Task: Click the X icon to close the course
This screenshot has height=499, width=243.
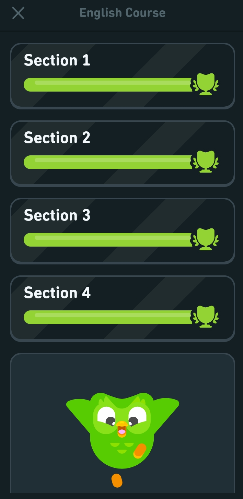Action: pos(18,13)
